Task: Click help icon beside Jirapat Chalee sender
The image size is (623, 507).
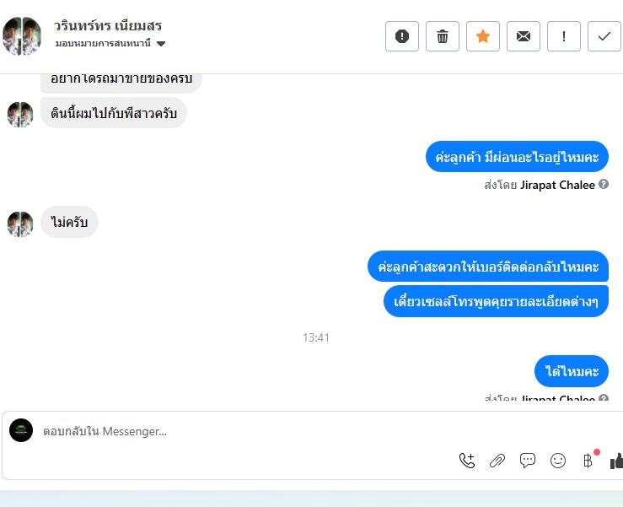Action: [x=604, y=184]
